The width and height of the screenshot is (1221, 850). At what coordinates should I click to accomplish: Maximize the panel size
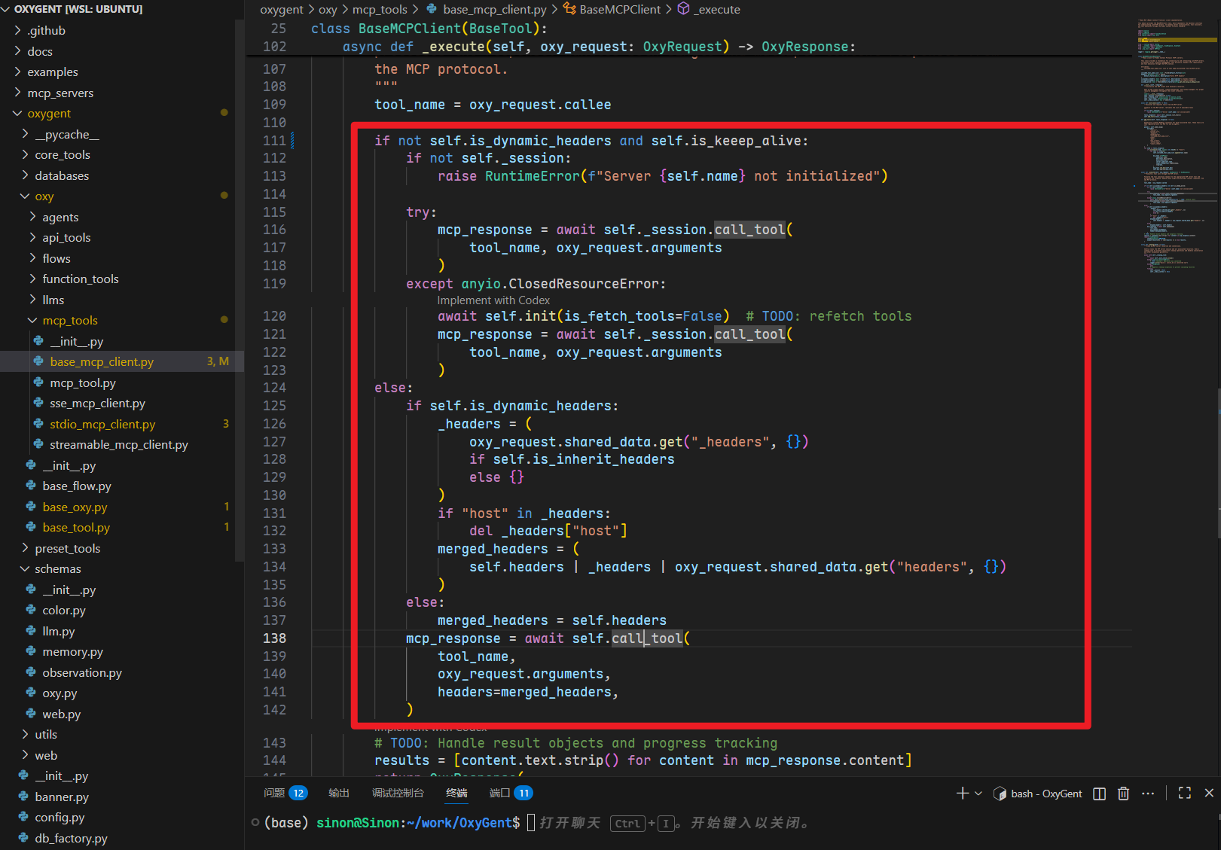[1185, 794]
